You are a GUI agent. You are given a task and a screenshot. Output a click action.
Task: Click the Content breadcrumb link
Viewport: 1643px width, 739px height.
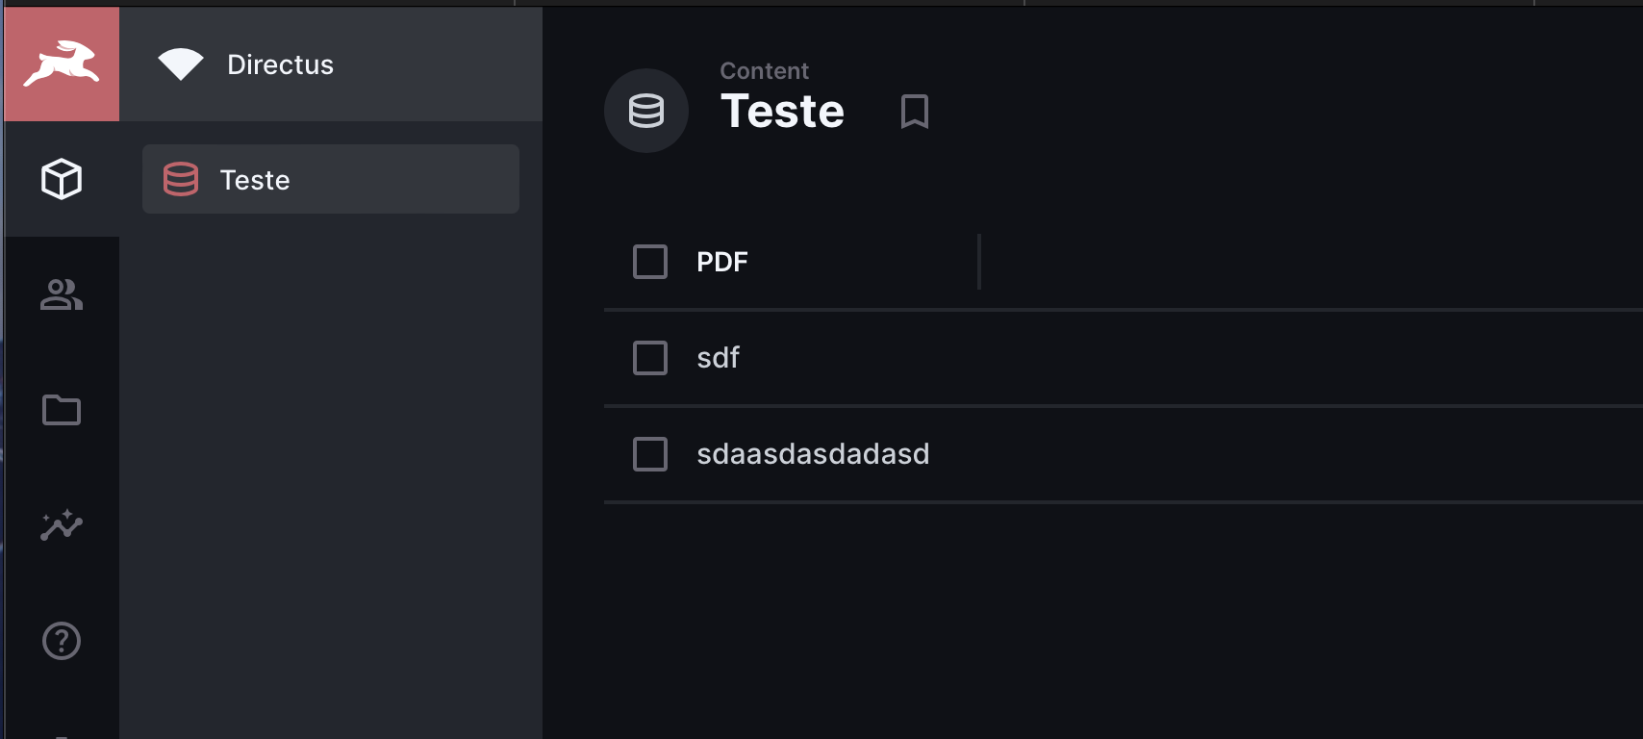click(x=764, y=71)
